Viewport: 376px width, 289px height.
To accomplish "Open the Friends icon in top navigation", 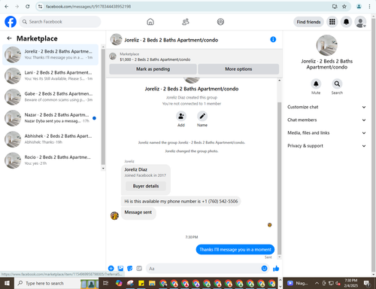I will 186,22.
